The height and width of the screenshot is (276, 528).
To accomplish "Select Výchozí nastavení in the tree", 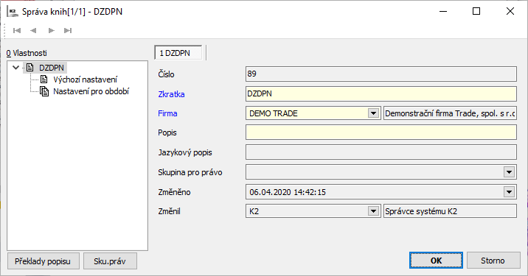I will point(86,79).
